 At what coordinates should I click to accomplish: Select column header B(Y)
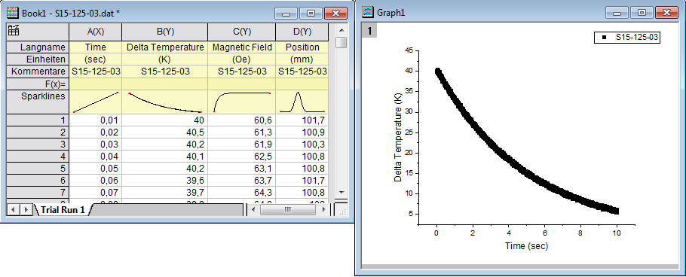point(165,32)
